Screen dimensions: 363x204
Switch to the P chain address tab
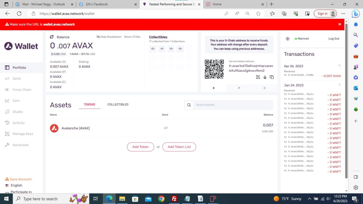(239, 88)
